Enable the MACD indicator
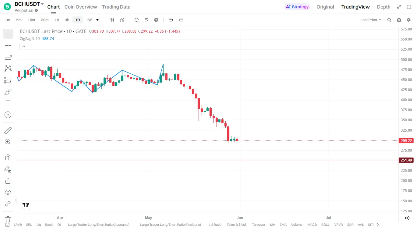The image size is (416, 234). tap(312, 225)
